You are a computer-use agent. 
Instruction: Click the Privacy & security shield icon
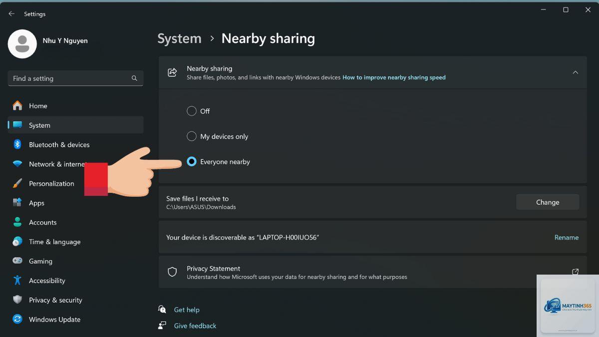tap(17, 300)
